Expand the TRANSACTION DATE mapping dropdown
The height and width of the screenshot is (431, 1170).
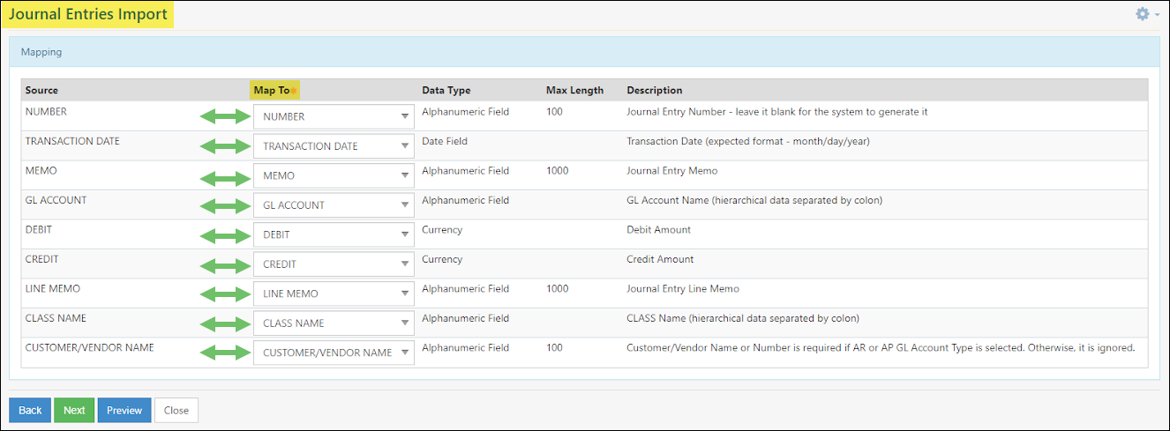tap(334, 146)
